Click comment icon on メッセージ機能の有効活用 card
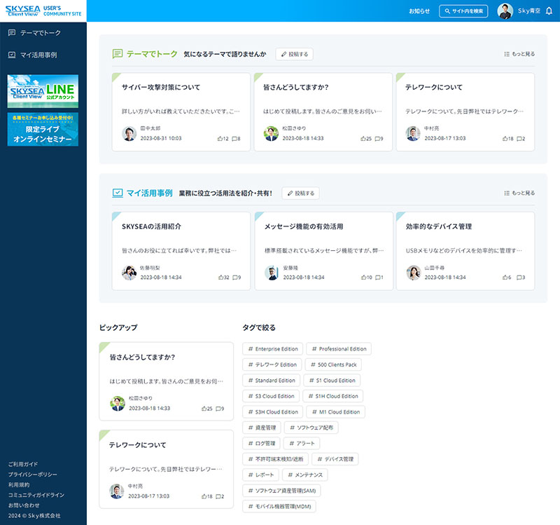 [378, 278]
